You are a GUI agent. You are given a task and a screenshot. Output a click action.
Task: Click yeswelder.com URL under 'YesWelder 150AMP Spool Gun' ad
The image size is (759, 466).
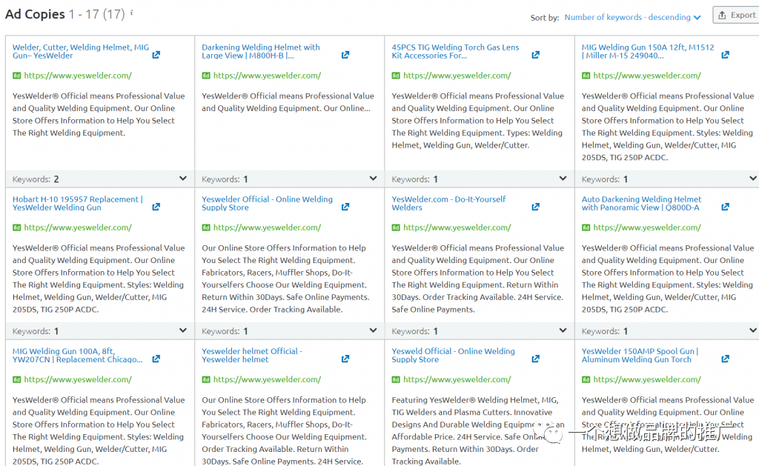[647, 379]
